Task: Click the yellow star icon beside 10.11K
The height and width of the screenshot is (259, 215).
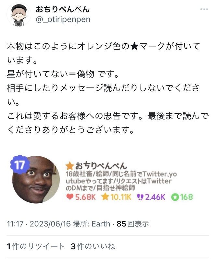Action: [x=105, y=197]
